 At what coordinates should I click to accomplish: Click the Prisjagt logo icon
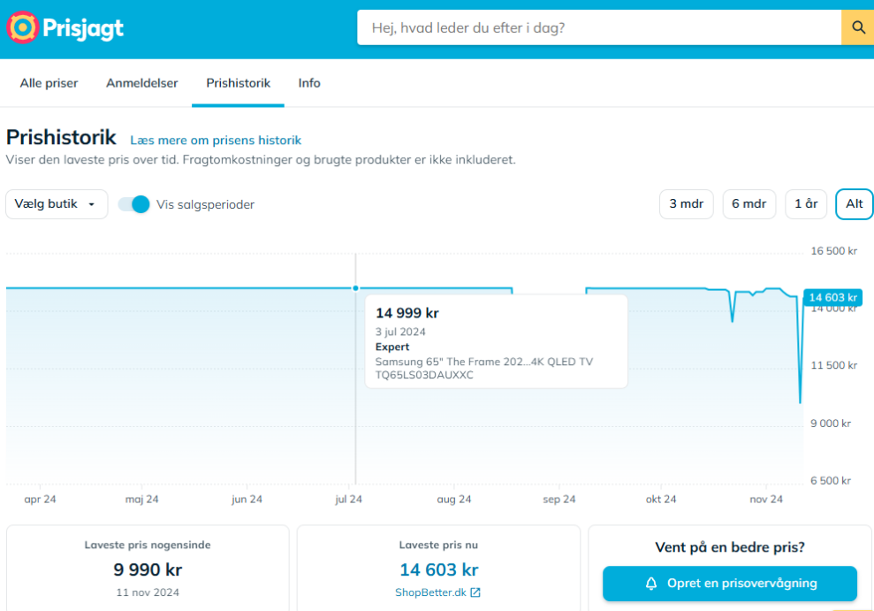[x=22, y=27]
